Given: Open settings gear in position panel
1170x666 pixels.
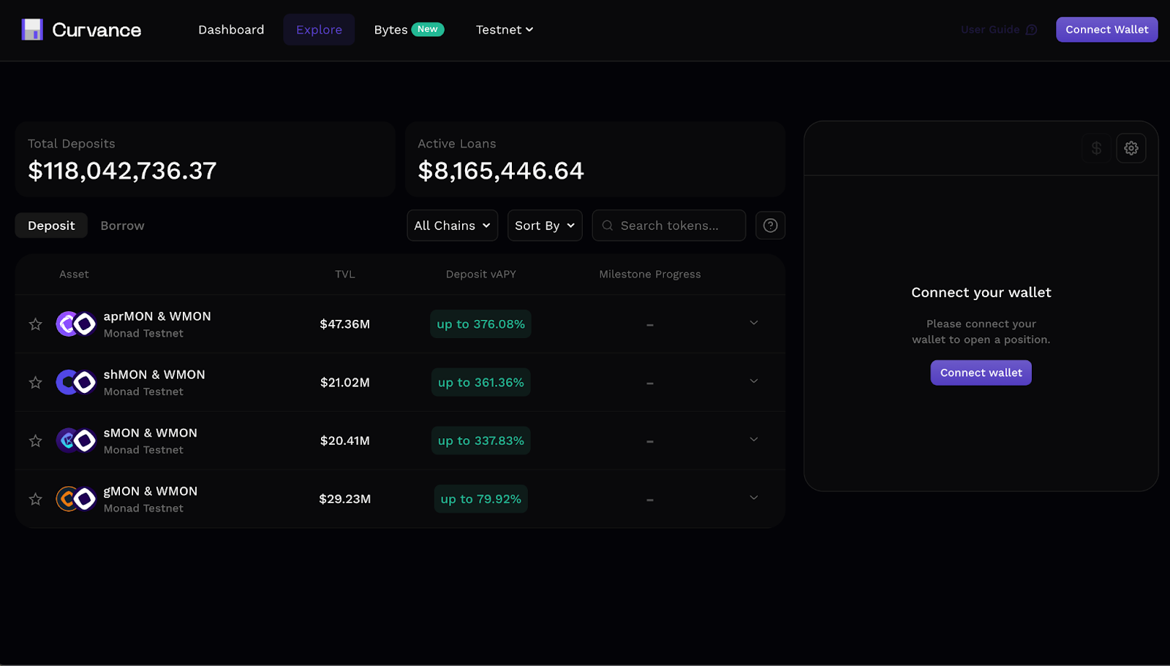Looking at the screenshot, I should point(1131,148).
